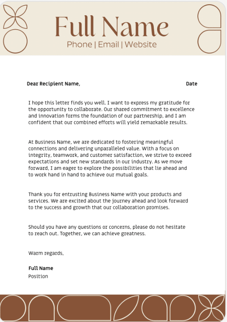
Task: Click the four-petal flower icon at top left
Action: 15,17
